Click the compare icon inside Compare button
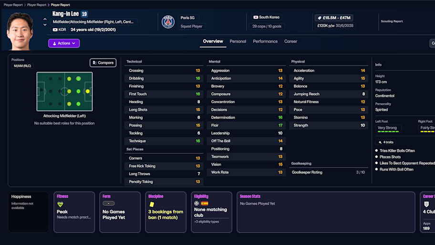Screen dimensions: 435x245 (x=94, y=63)
